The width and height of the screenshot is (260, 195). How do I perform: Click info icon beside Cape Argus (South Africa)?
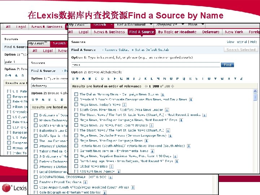(133, 187)
